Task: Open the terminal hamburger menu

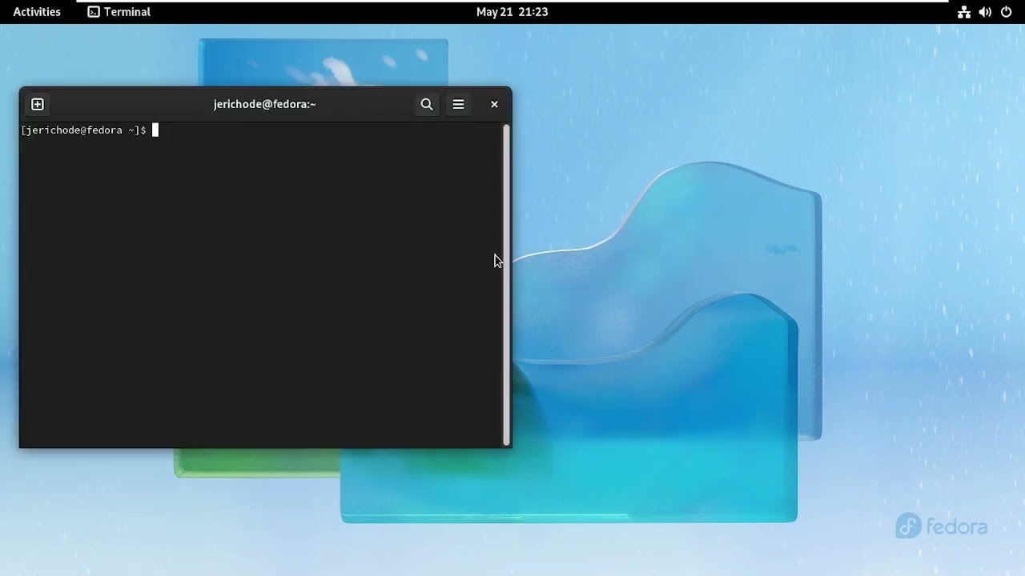Action: 458,104
